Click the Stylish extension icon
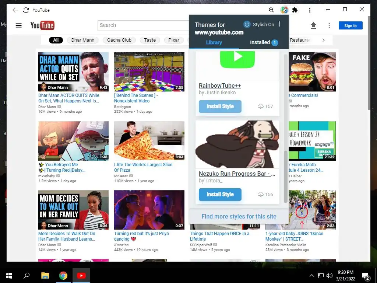This screenshot has width=377, height=283. 285,10
